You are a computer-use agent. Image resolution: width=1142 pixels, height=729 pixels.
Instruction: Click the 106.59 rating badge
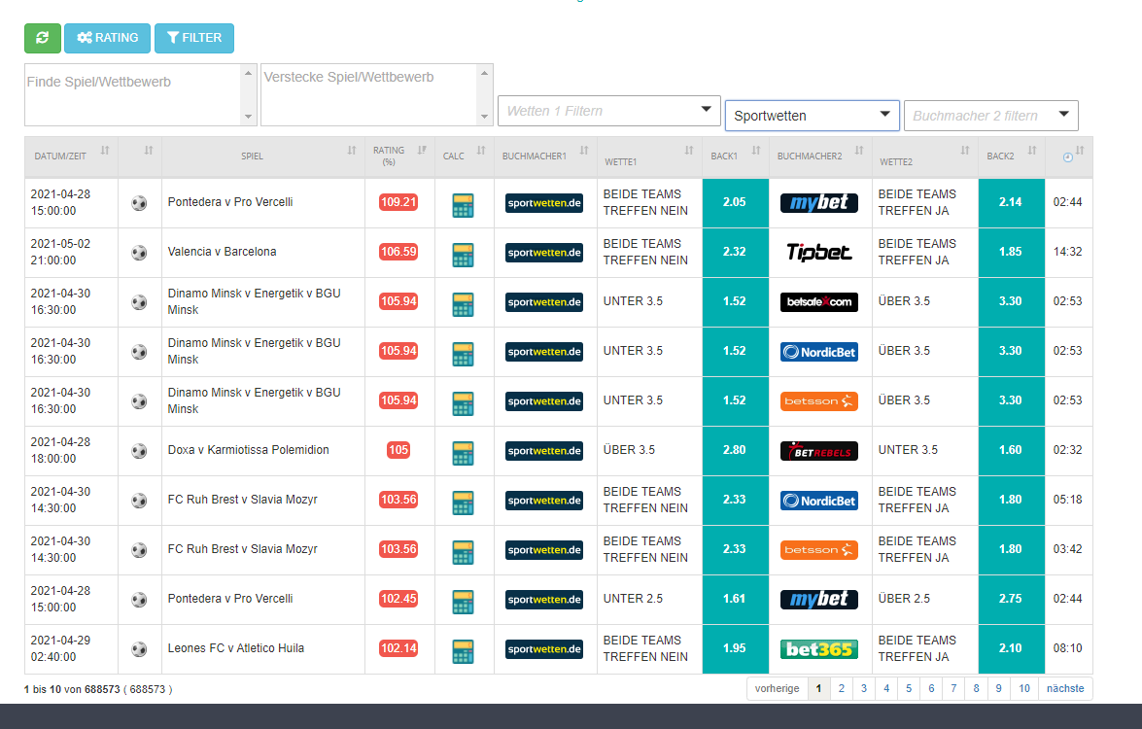click(398, 252)
